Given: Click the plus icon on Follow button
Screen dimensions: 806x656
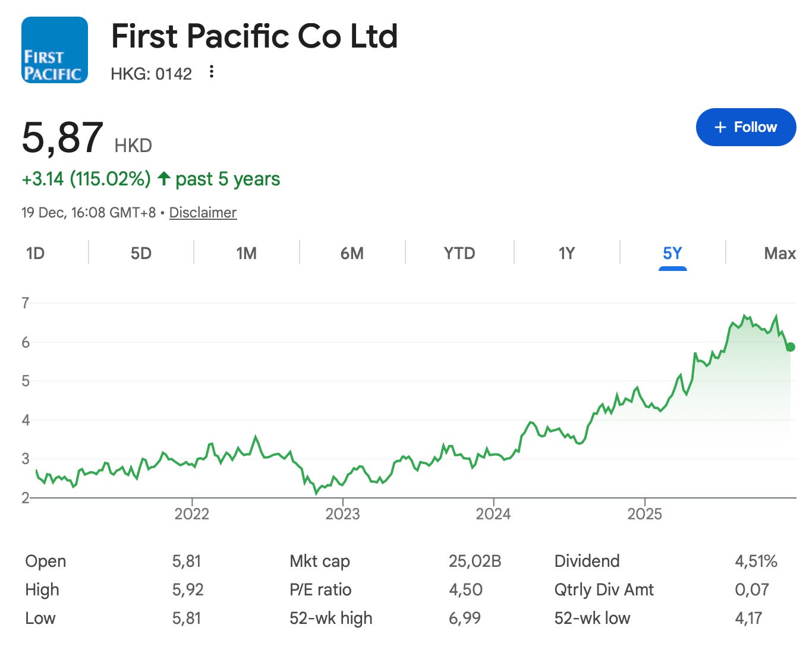Looking at the screenshot, I should 720,127.
